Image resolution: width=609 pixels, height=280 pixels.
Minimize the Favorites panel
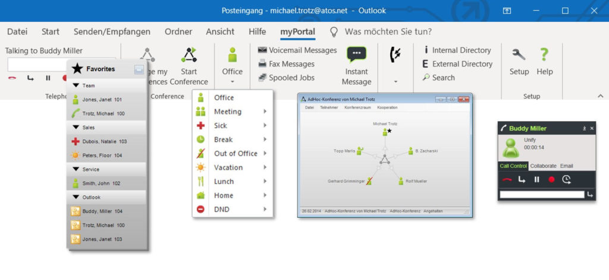[x=139, y=69]
